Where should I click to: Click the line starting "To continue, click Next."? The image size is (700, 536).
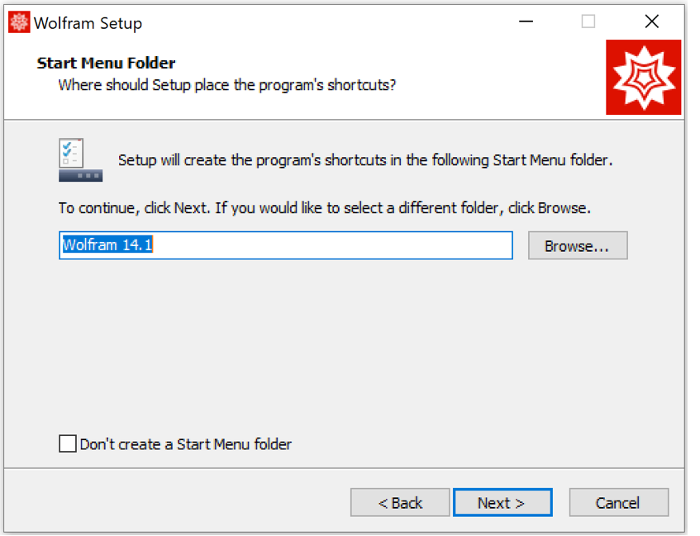point(325,208)
